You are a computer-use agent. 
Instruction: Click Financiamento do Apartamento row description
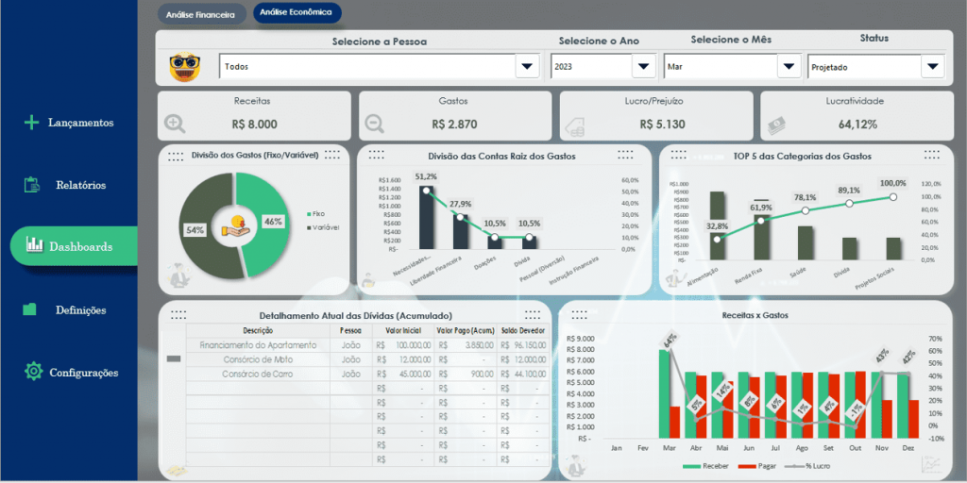[x=259, y=345]
